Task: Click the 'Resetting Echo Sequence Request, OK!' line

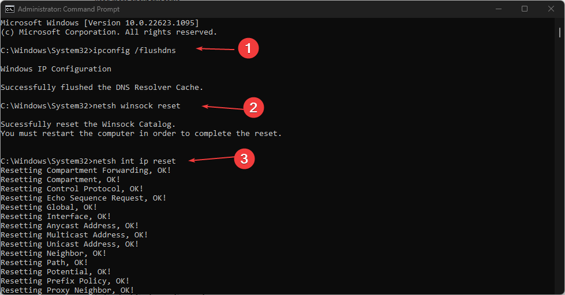Action: pos(83,198)
